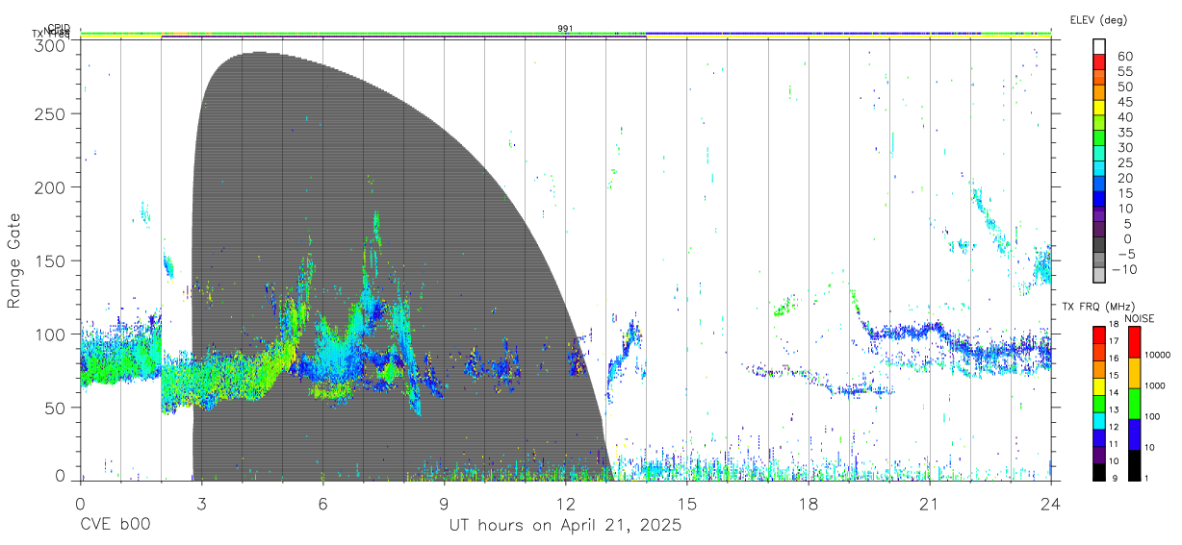Click the '100' tick on Range Gate axis

click(49, 334)
